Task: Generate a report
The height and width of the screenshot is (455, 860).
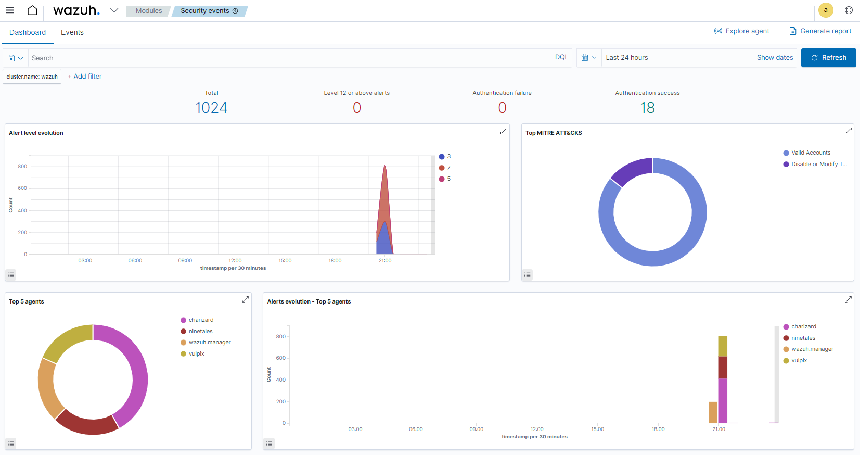Action: pos(820,31)
